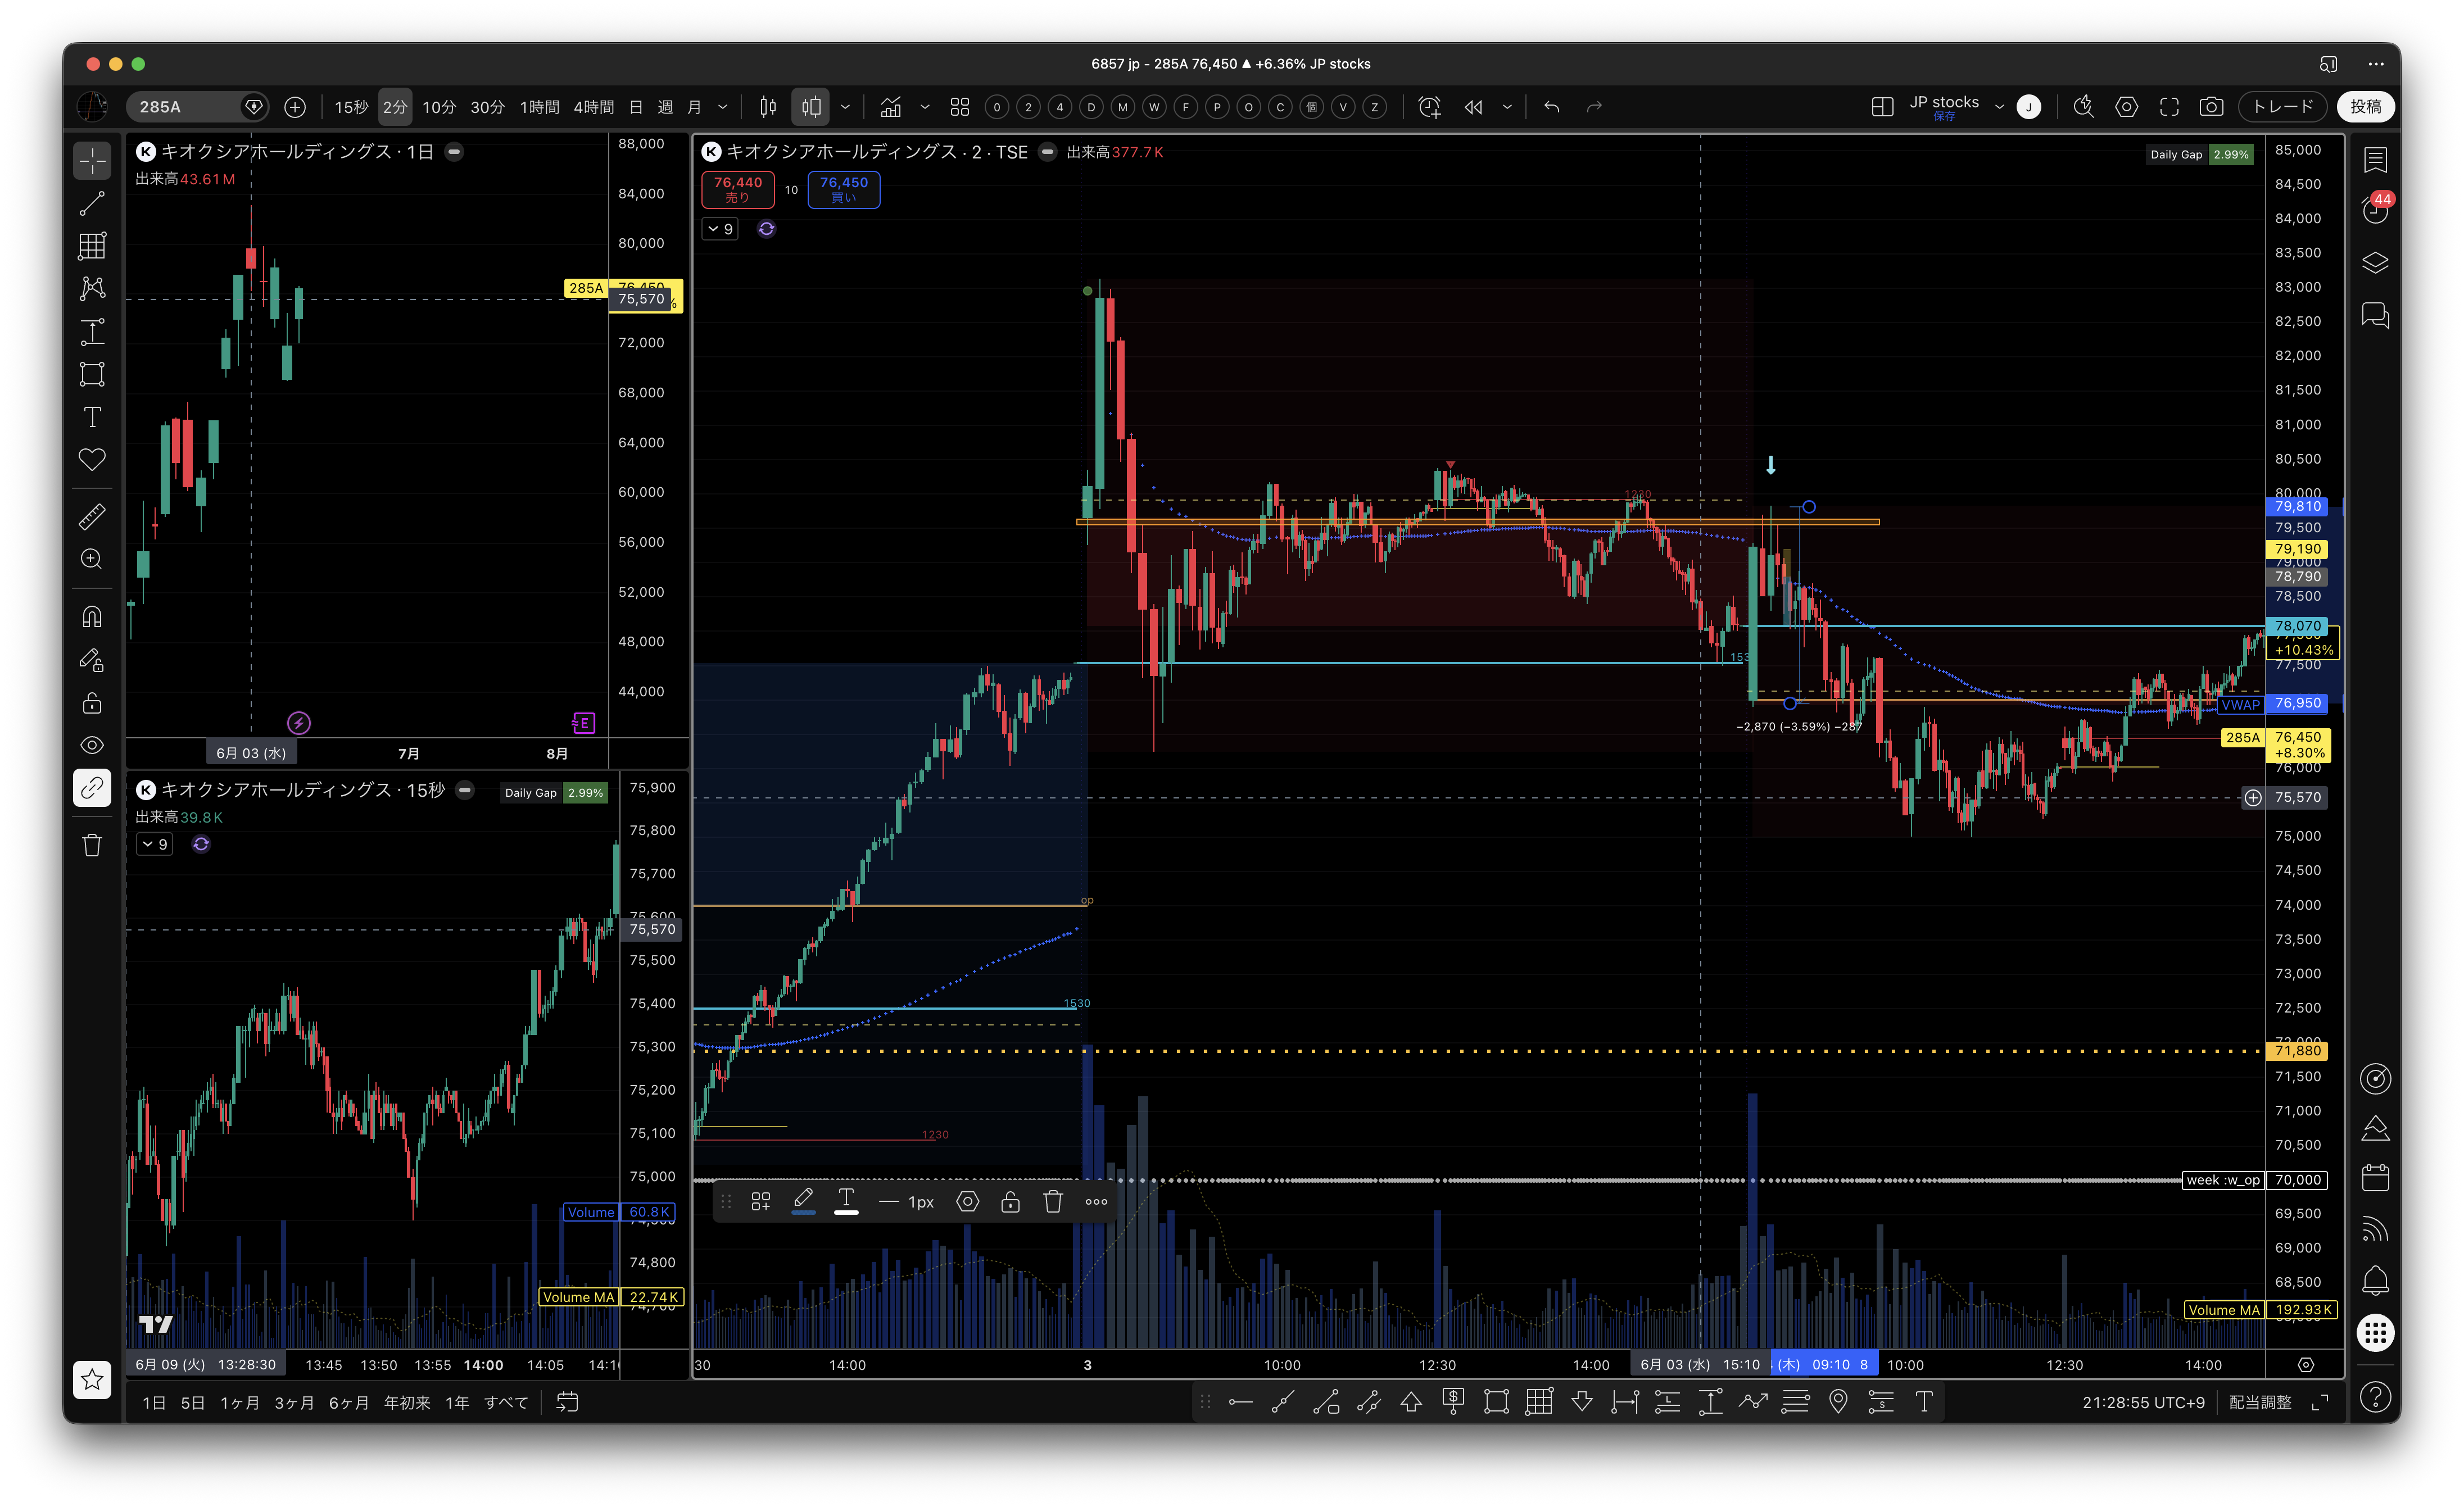
Task: Toggle lock all drawings
Action: coord(92,703)
